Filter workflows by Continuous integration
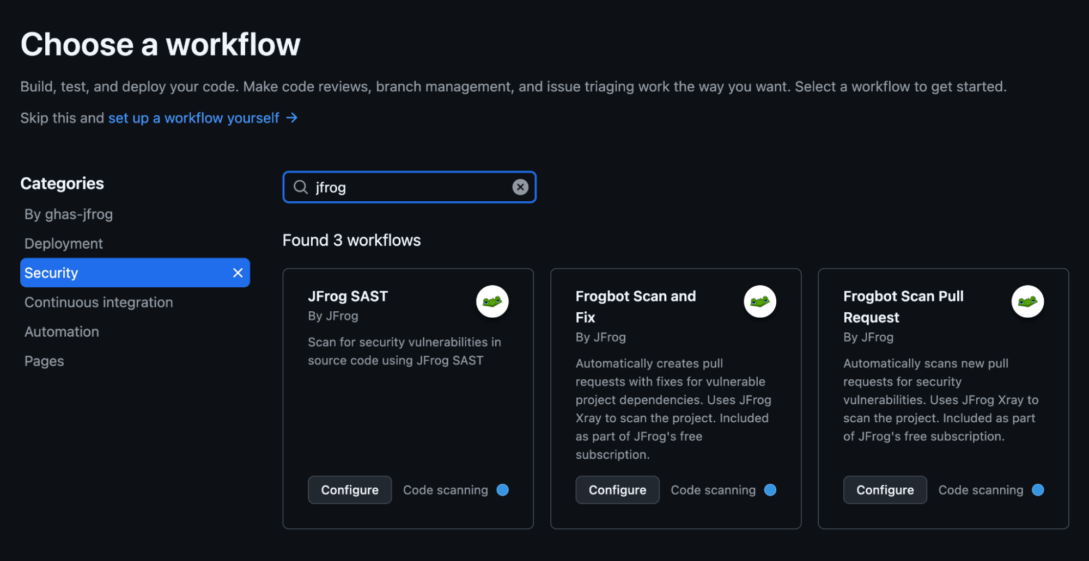This screenshot has width=1089, height=561. click(98, 302)
